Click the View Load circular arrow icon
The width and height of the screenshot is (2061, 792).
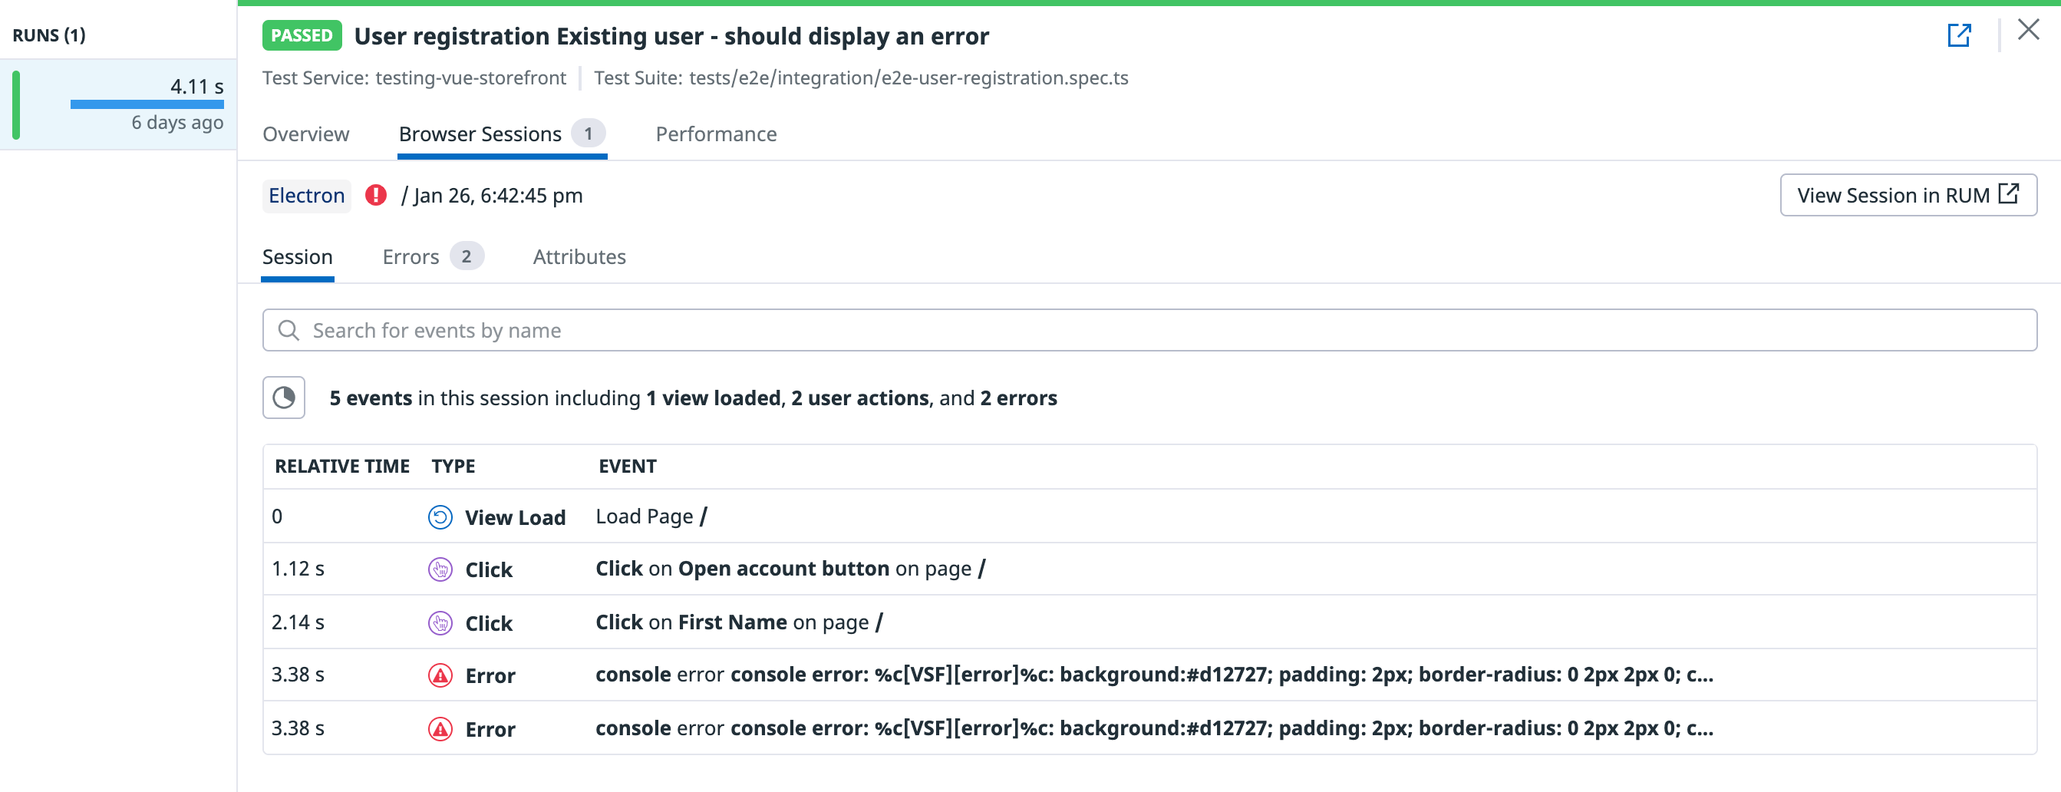pos(440,516)
